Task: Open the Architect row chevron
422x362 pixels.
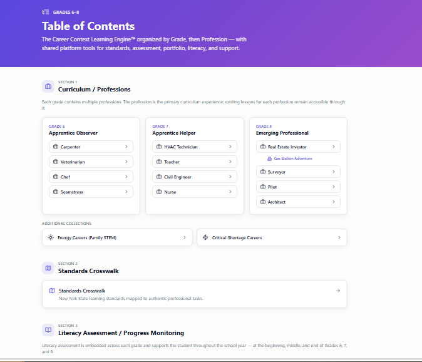Action: [x=334, y=202]
